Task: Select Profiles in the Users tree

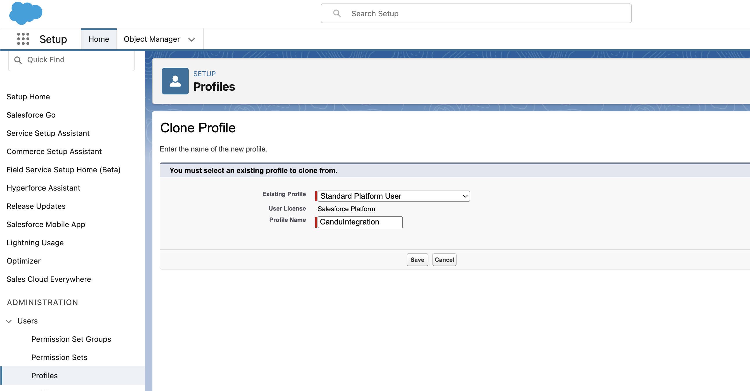Action: (x=44, y=376)
